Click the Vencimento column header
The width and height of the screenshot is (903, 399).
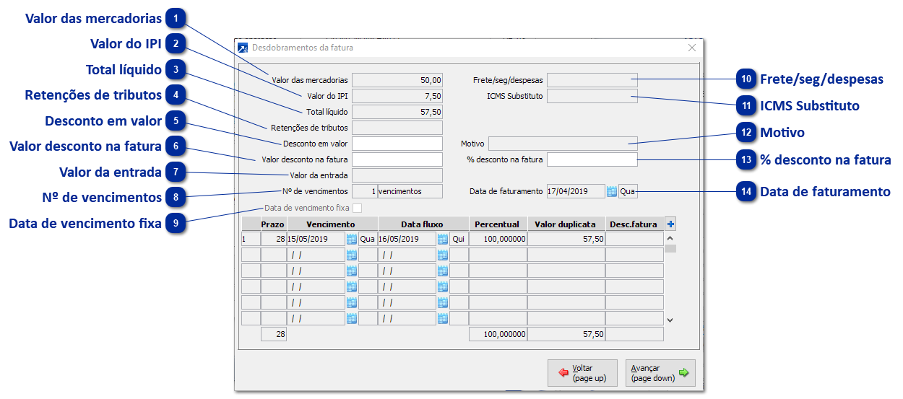tap(331, 224)
